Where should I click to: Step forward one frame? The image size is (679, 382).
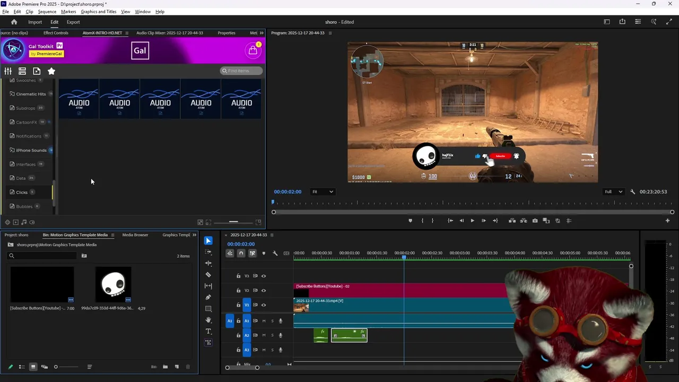pyautogui.click(x=483, y=221)
